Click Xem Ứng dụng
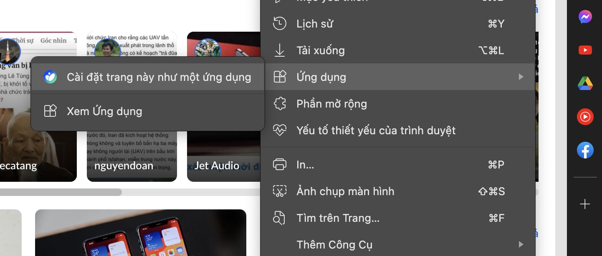This screenshot has width=602, height=256. tap(104, 111)
